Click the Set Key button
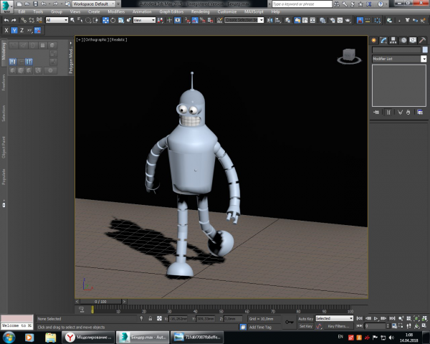The height and width of the screenshot is (344, 430). [306, 326]
